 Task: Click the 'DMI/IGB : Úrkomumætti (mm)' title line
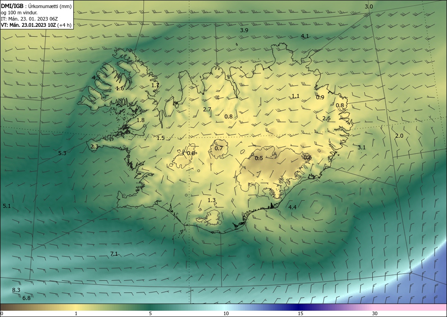(x=36, y=6)
